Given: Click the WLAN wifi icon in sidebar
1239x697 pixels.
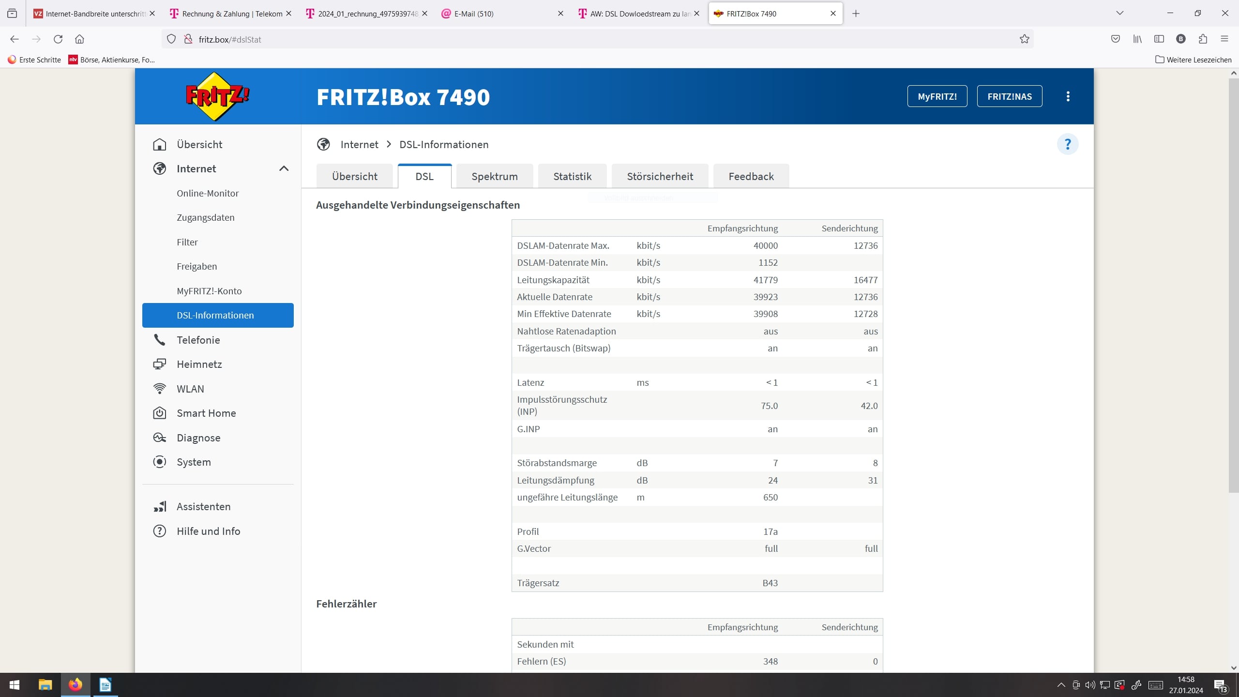Looking at the screenshot, I should pyautogui.click(x=159, y=389).
